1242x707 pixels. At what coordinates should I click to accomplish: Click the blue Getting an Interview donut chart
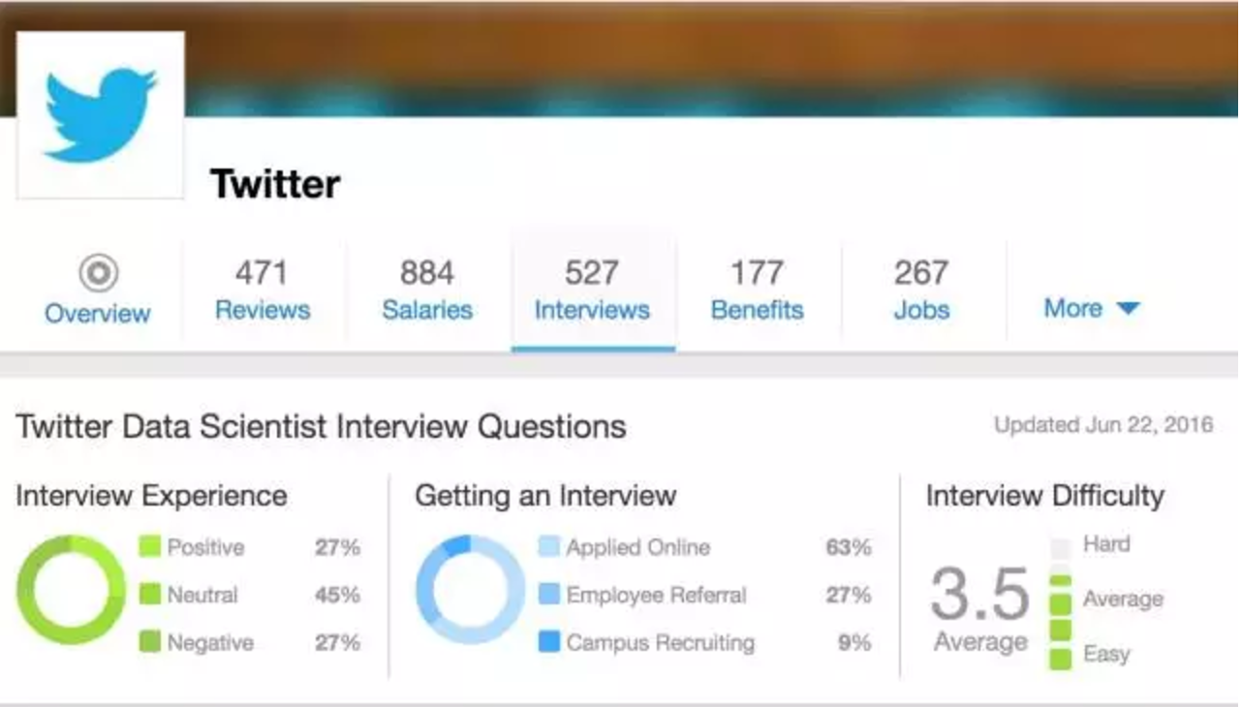[x=471, y=590]
